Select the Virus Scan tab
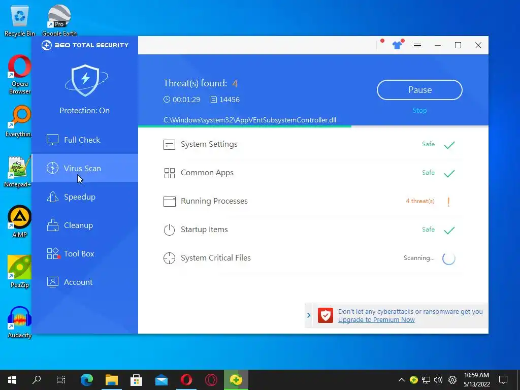 click(85, 168)
